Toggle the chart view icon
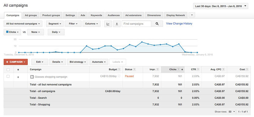The height and width of the screenshot is (117, 254). pyautogui.click(x=108, y=24)
